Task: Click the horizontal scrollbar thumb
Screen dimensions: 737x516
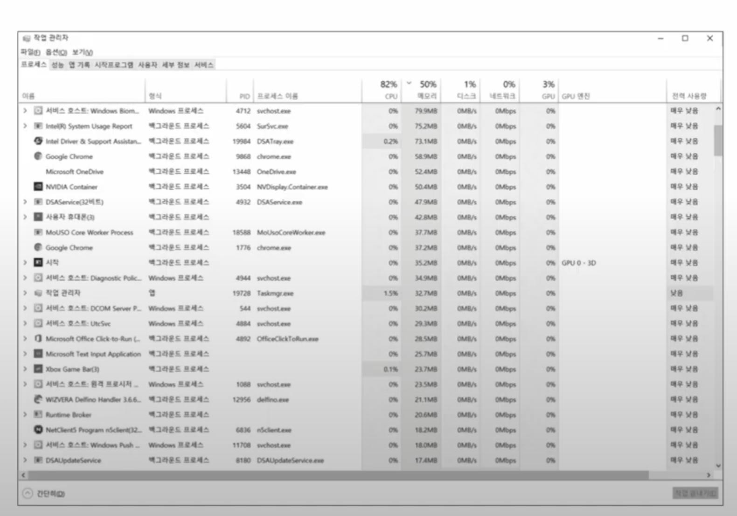Action: pos(338,475)
